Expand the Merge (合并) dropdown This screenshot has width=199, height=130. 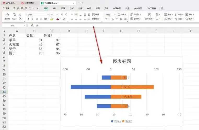[100, 19]
